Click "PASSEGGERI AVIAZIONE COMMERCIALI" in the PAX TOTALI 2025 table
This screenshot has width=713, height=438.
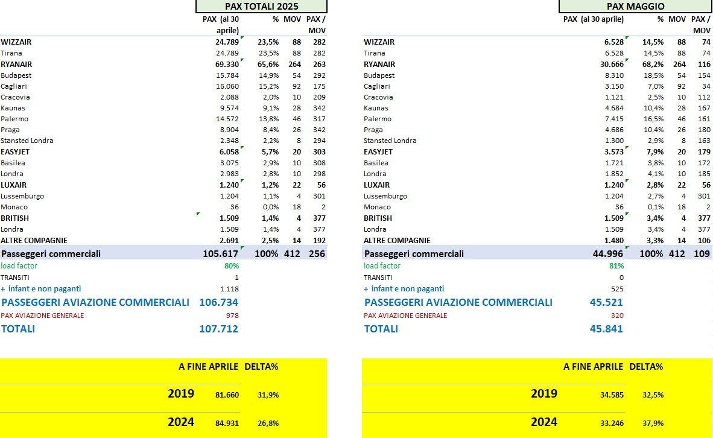click(95, 302)
